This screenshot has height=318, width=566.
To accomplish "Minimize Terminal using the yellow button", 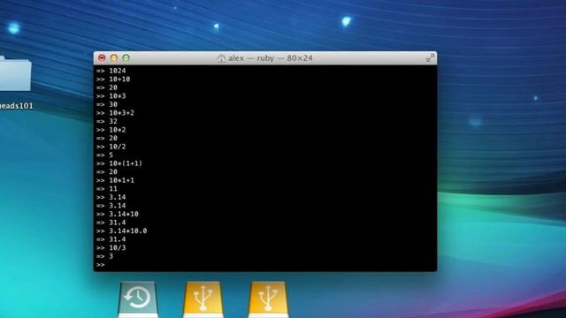I will pos(114,58).
